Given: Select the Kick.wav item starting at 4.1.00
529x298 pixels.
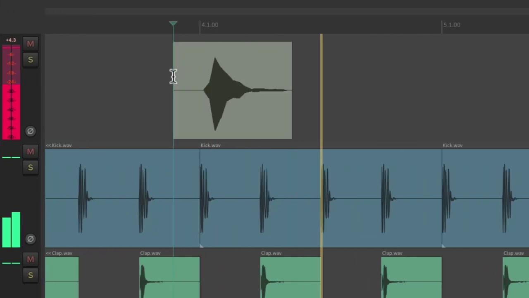Looking at the screenshot, I should point(321,198).
